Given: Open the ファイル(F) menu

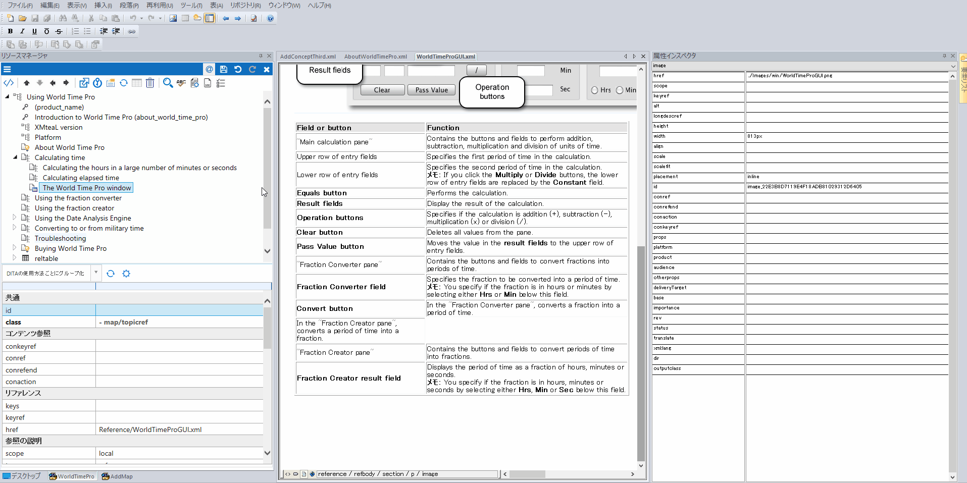Looking at the screenshot, I should click(x=20, y=5).
